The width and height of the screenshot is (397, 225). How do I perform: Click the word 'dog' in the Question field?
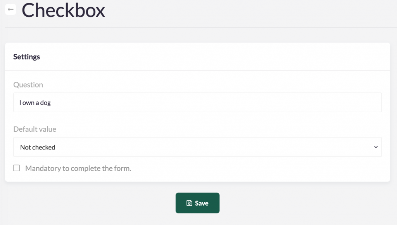45,103
